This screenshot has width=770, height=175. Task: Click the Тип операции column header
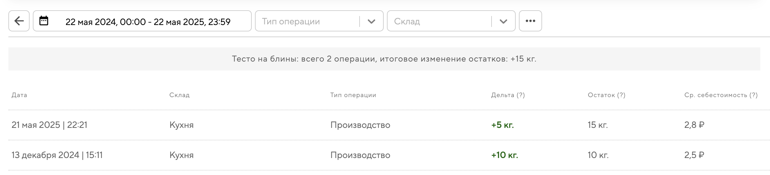(353, 95)
